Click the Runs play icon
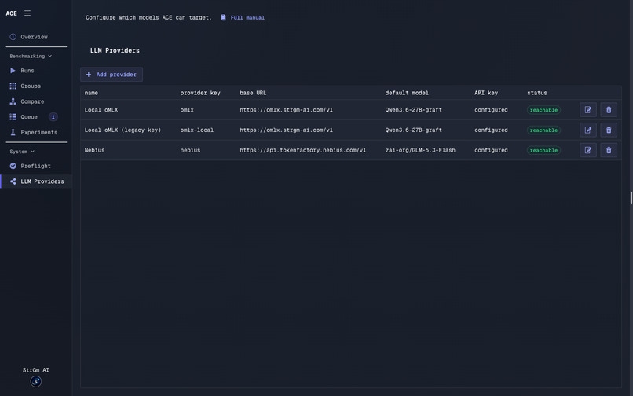 point(13,70)
